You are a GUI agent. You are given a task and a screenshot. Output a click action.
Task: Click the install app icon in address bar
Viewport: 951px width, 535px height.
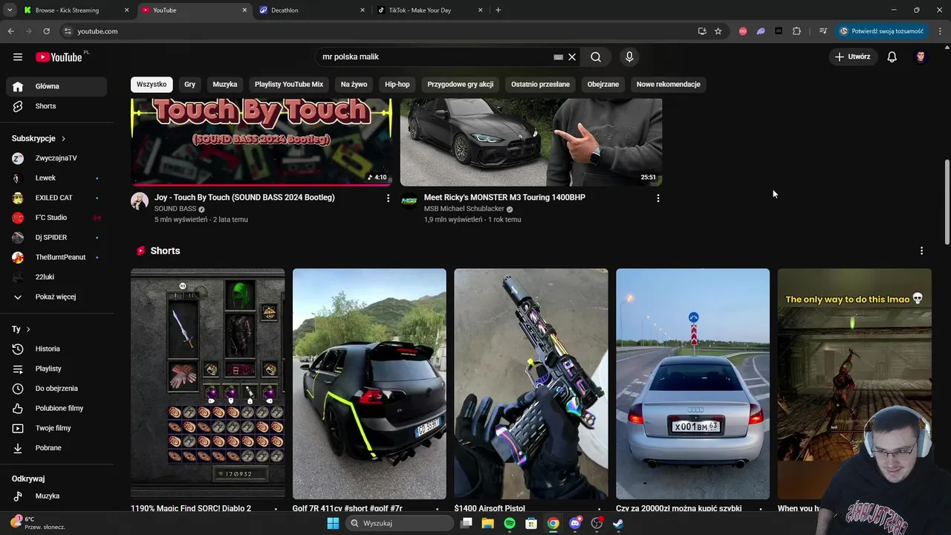702,31
